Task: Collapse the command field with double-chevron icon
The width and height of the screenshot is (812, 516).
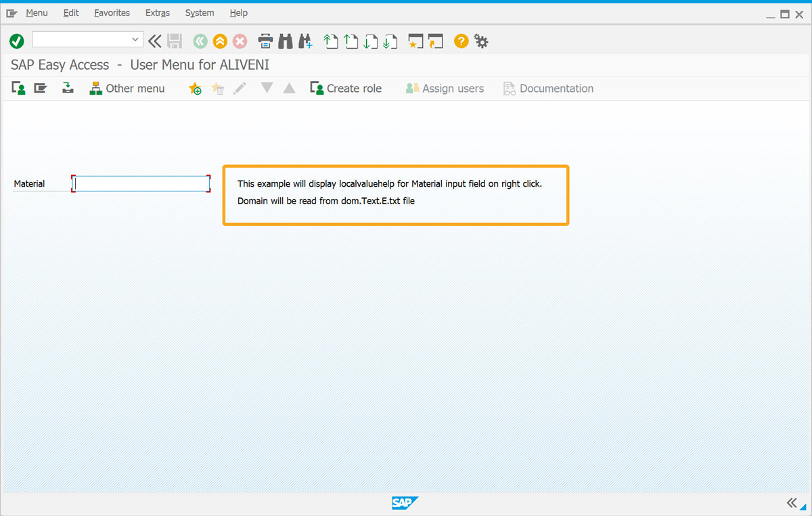Action: coord(155,41)
